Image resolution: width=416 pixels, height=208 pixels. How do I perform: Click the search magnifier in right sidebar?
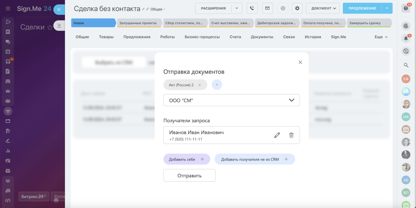coord(406,65)
